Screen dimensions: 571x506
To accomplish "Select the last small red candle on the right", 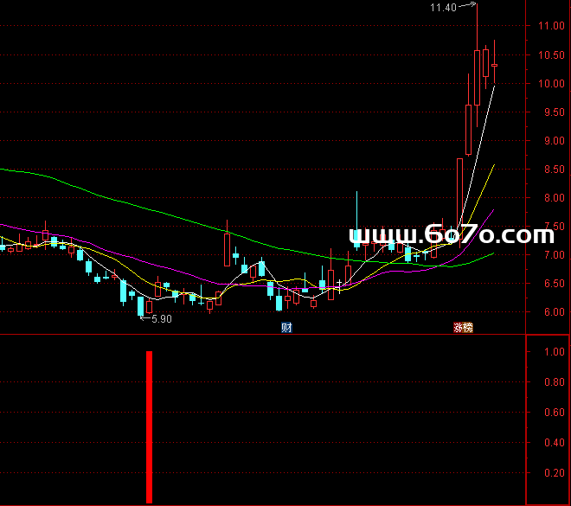I will (495, 65).
